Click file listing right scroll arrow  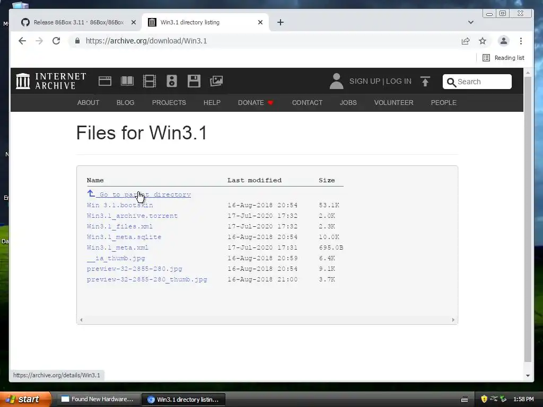(453, 320)
